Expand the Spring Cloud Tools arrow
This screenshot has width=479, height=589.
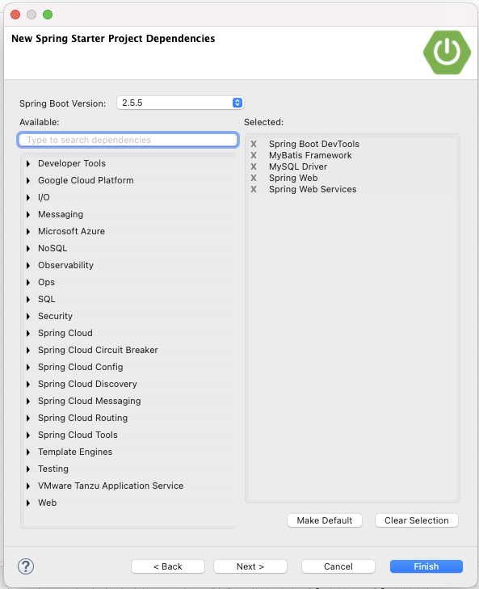28,435
